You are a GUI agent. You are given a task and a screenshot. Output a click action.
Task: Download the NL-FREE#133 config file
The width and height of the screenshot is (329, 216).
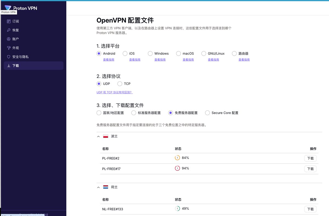point(310,209)
